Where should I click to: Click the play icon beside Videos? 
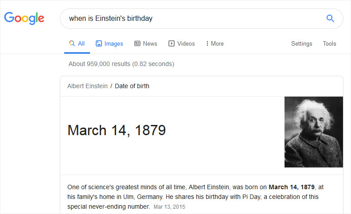(172, 43)
